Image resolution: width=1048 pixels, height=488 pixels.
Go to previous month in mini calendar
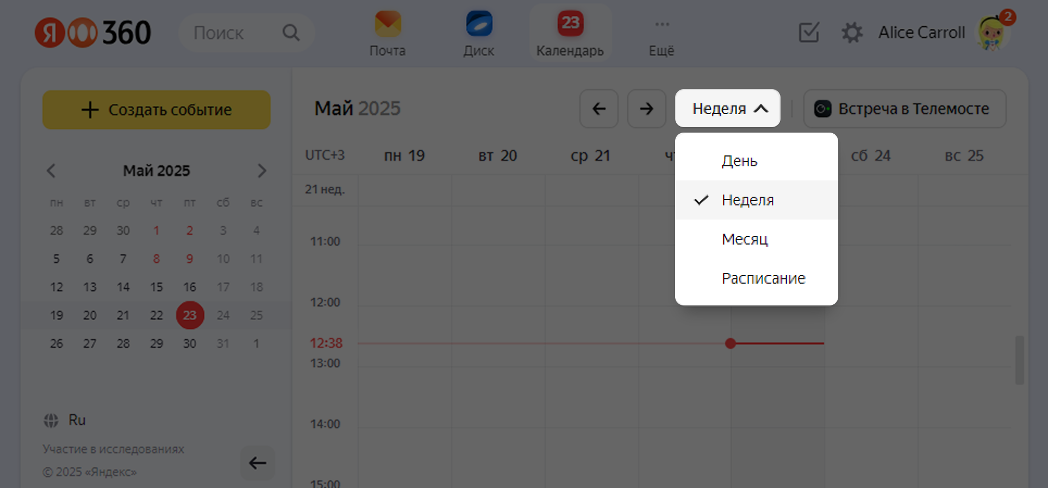coord(51,171)
